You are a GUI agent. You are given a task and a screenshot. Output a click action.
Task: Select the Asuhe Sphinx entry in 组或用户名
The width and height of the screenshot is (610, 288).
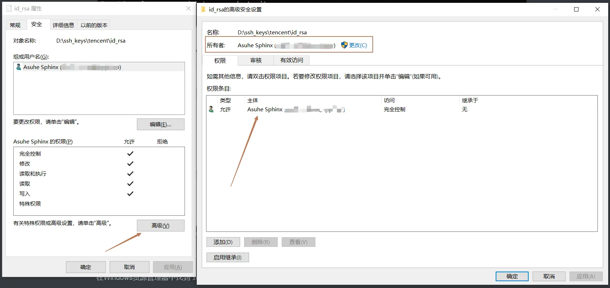99,67
